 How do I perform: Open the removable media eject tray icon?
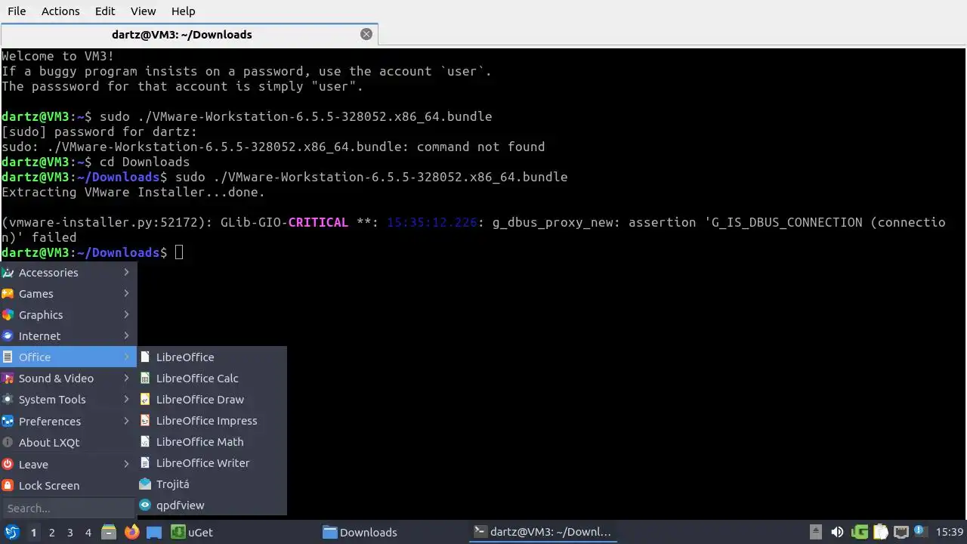[815, 532]
